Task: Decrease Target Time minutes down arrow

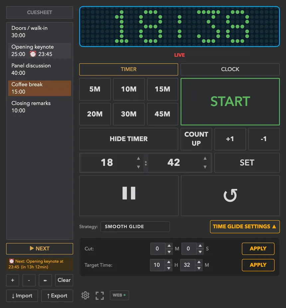Action: coord(199,268)
